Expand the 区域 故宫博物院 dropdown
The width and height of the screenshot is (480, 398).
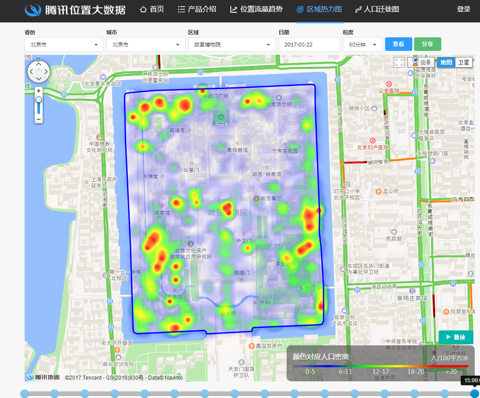(232, 45)
